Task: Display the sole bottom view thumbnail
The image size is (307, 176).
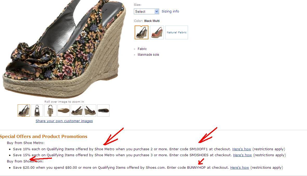Action: [63, 111]
